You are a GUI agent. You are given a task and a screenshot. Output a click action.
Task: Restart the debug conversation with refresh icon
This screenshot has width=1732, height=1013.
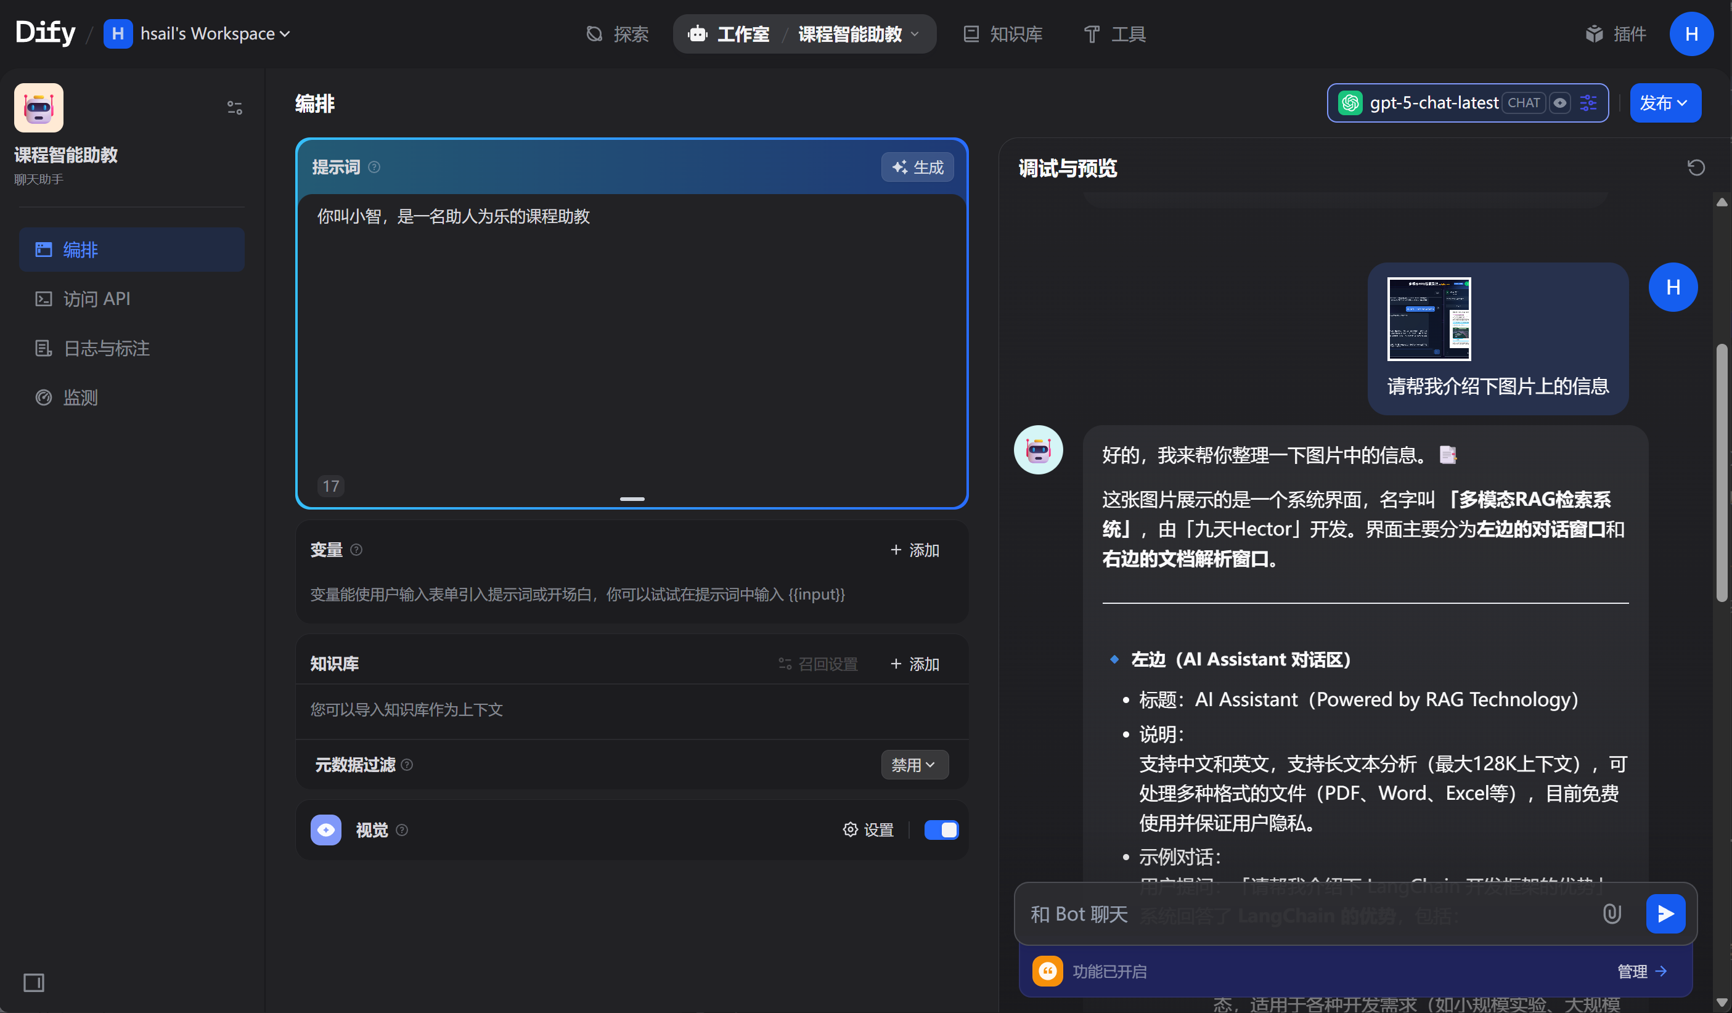(x=1696, y=168)
